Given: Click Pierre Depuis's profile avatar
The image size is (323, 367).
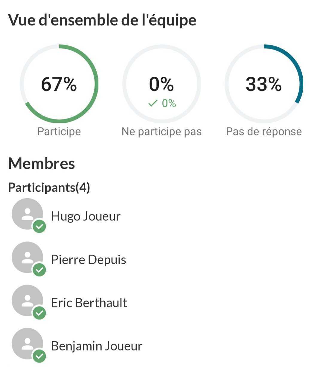Looking at the screenshot, I should (x=27, y=257).
